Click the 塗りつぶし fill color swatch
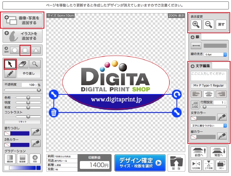 click(x=17, y=133)
